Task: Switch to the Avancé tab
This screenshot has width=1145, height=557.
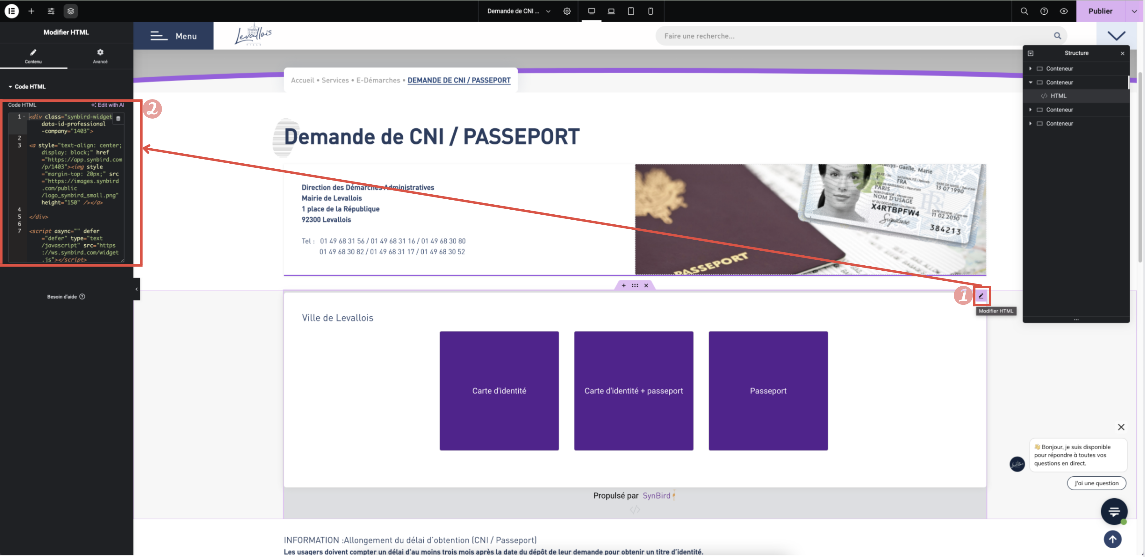Action: point(100,56)
